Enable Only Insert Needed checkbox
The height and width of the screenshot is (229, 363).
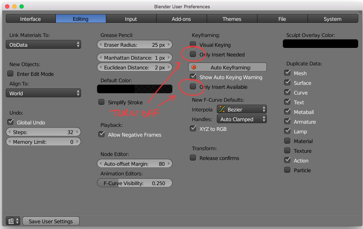tap(193, 54)
